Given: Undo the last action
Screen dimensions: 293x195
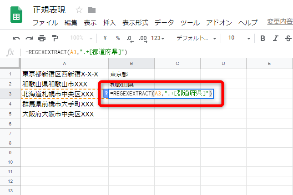Looking at the screenshot, I should coord(16,38).
